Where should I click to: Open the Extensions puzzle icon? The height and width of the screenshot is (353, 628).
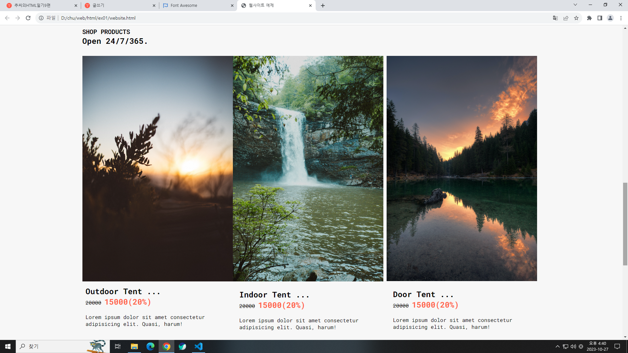tap(589, 18)
